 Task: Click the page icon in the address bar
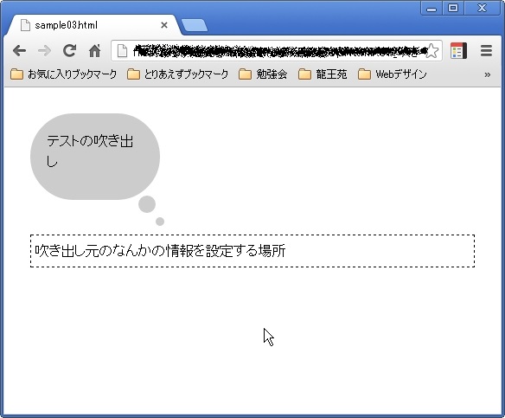[x=122, y=51]
